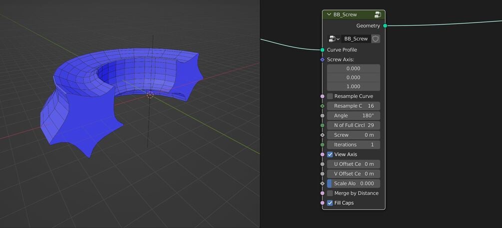Image resolution: width=502 pixels, height=228 pixels.
Task: Click the BB_Screw node title text
Action: [345, 14]
